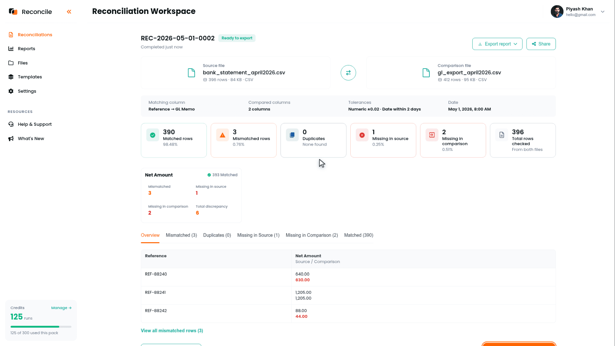Click the Mismatched rows warning triangle icon
Screen dimensions: 615x346
click(223, 135)
